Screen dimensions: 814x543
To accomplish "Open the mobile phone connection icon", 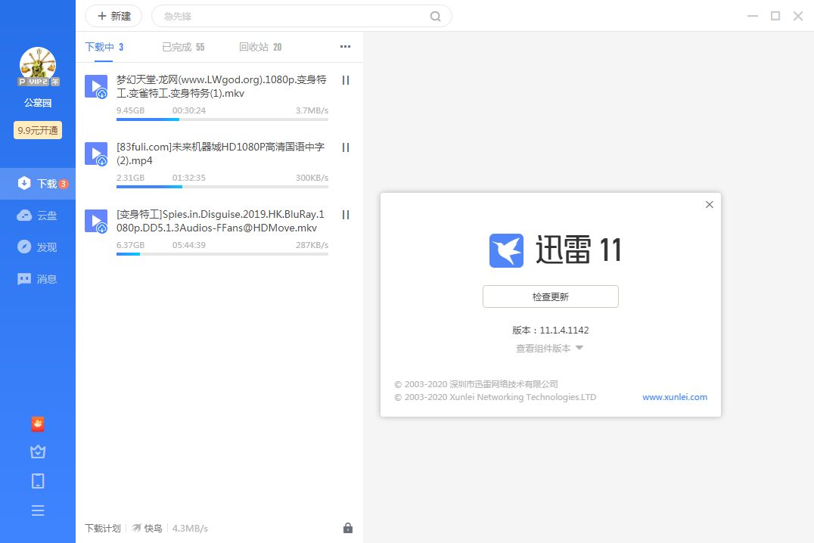I will pyautogui.click(x=38, y=481).
